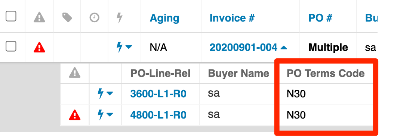Click red alert icon beside 4800-L1-R0
Screen dimensions: 394x136
click(x=75, y=115)
